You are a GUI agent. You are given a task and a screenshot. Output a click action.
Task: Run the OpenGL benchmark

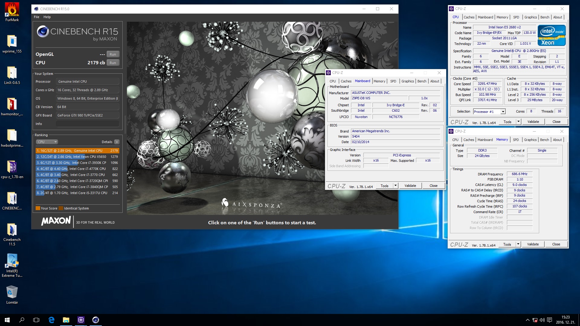tap(113, 54)
